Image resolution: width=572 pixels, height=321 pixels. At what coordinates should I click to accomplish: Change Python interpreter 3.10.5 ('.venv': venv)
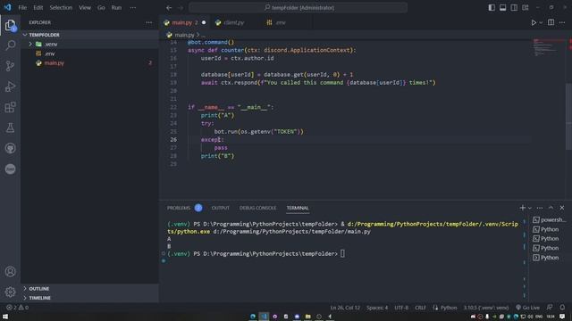(x=486, y=308)
